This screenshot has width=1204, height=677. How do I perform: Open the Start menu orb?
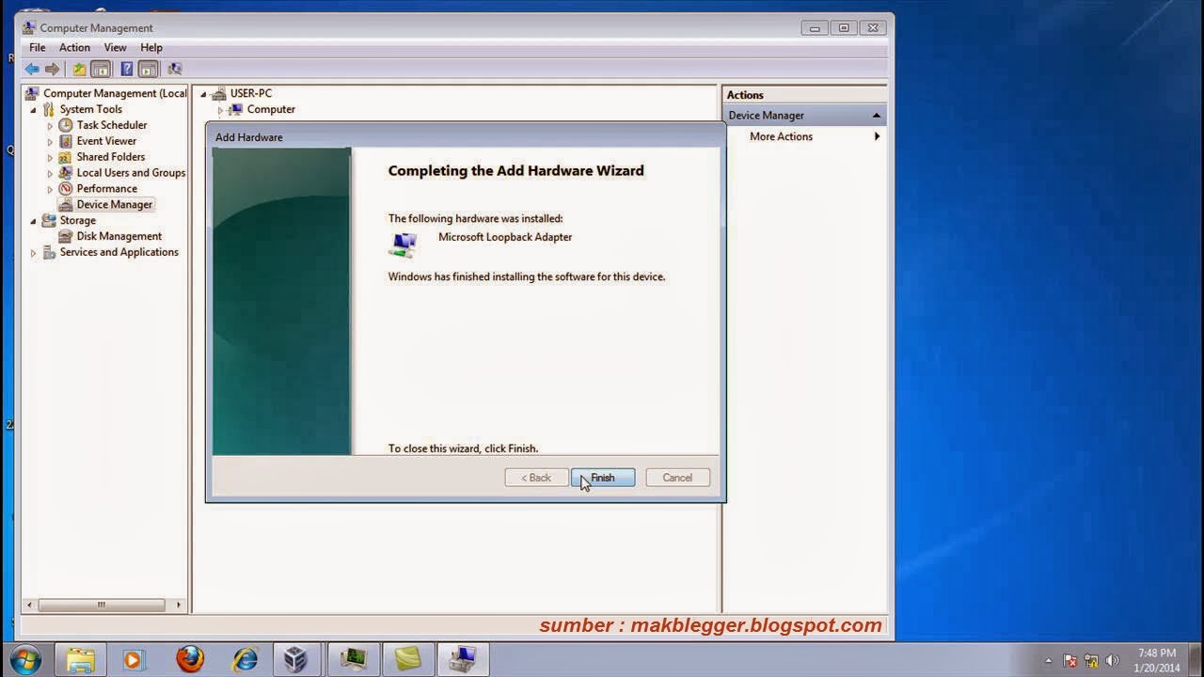[x=25, y=659]
